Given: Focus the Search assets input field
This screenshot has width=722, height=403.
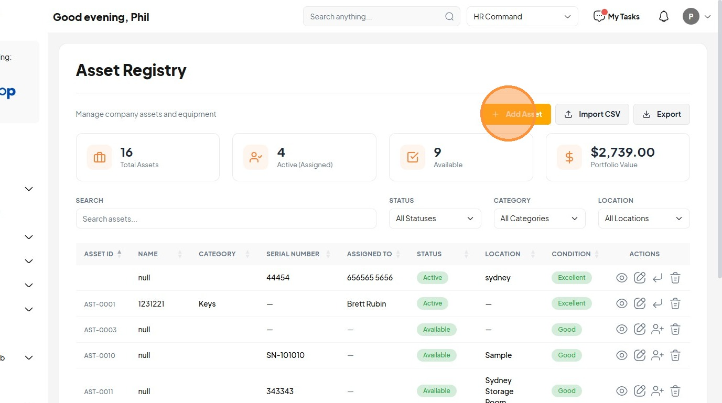Looking at the screenshot, I should pos(226,219).
